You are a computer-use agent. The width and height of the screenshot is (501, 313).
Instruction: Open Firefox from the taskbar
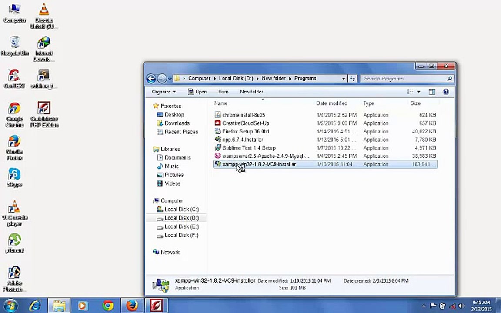click(132, 306)
